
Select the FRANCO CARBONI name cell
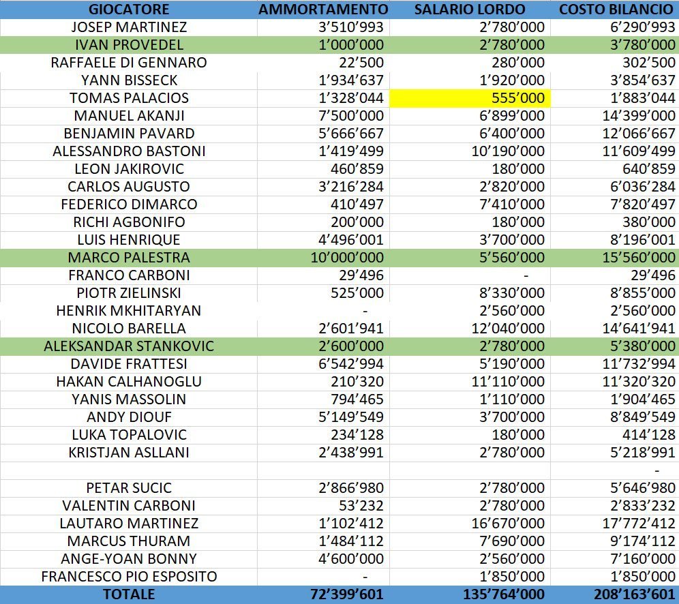coord(129,276)
